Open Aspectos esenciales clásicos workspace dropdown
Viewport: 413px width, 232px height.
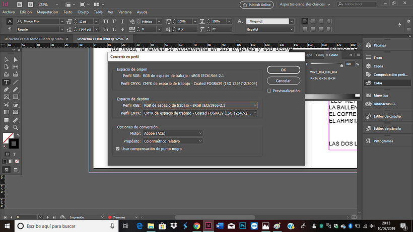pyautogui.click(x=305, y=5)
